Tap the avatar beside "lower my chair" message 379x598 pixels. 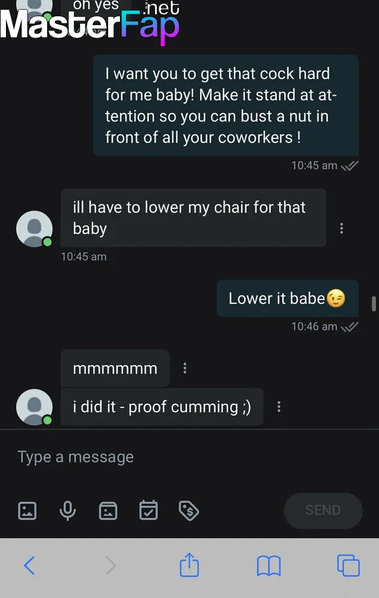point(34,229)
